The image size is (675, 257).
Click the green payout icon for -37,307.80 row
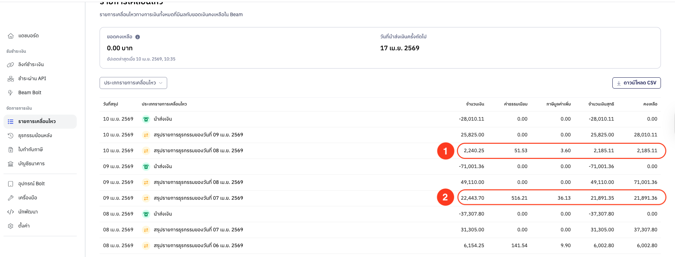click(x=146, y=214)
